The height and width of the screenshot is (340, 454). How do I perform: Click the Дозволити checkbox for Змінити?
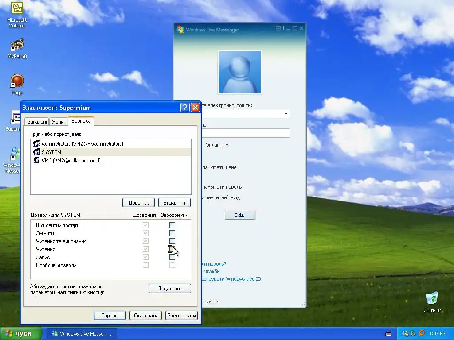[x=145, y=233]
